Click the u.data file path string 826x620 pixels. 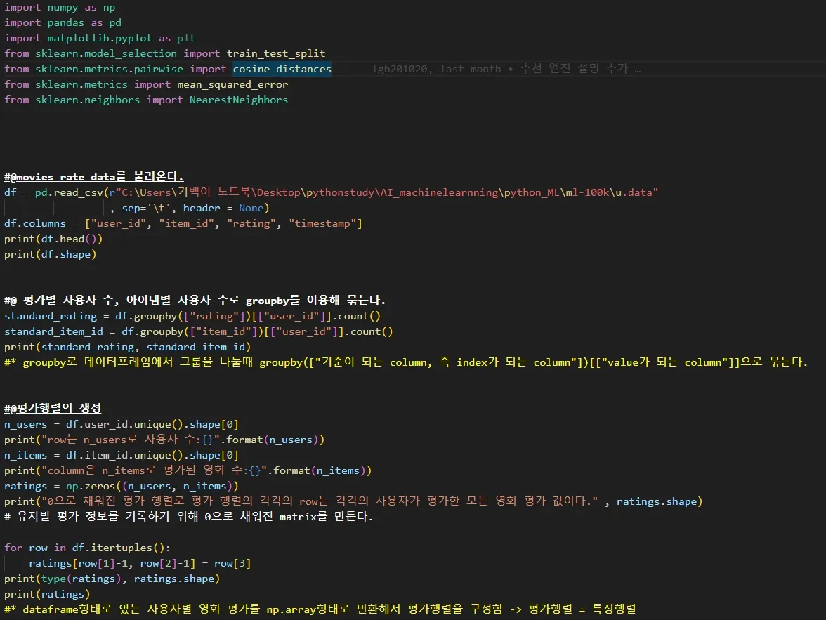(x=421, y=192)
